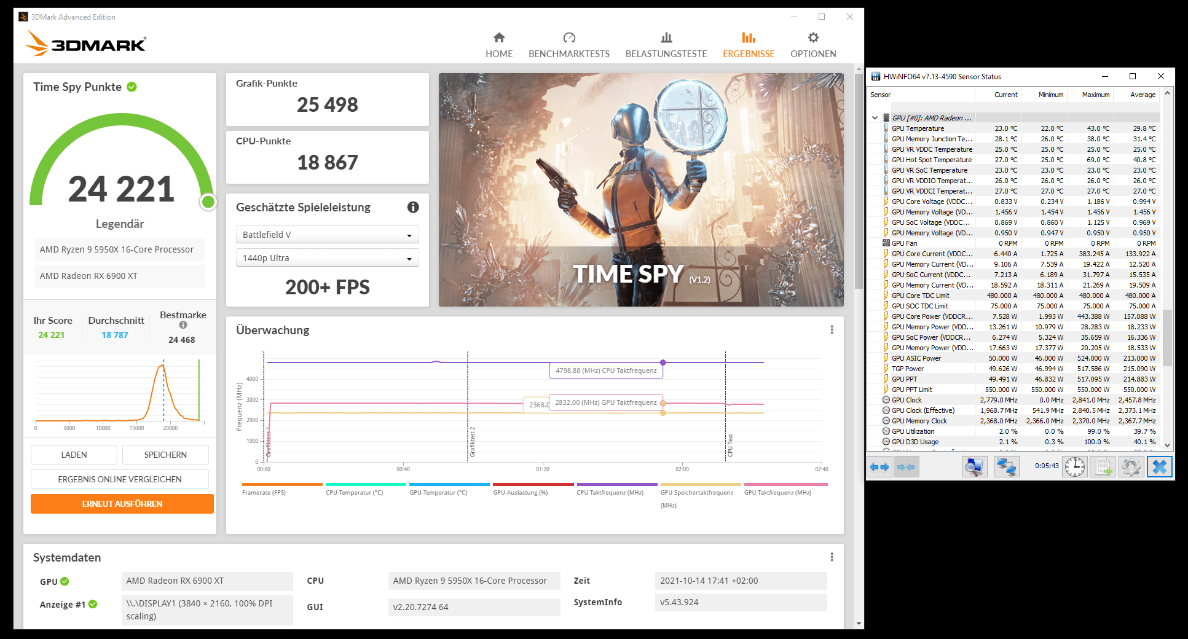Click ERNEUT AUSFÜHREN button
1188x639 pixels.
122,504
